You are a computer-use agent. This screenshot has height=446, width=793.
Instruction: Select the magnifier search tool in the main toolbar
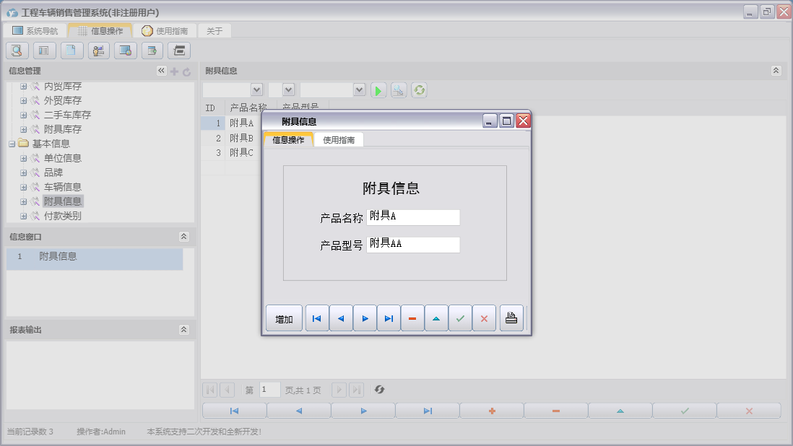tap(17, 51)
